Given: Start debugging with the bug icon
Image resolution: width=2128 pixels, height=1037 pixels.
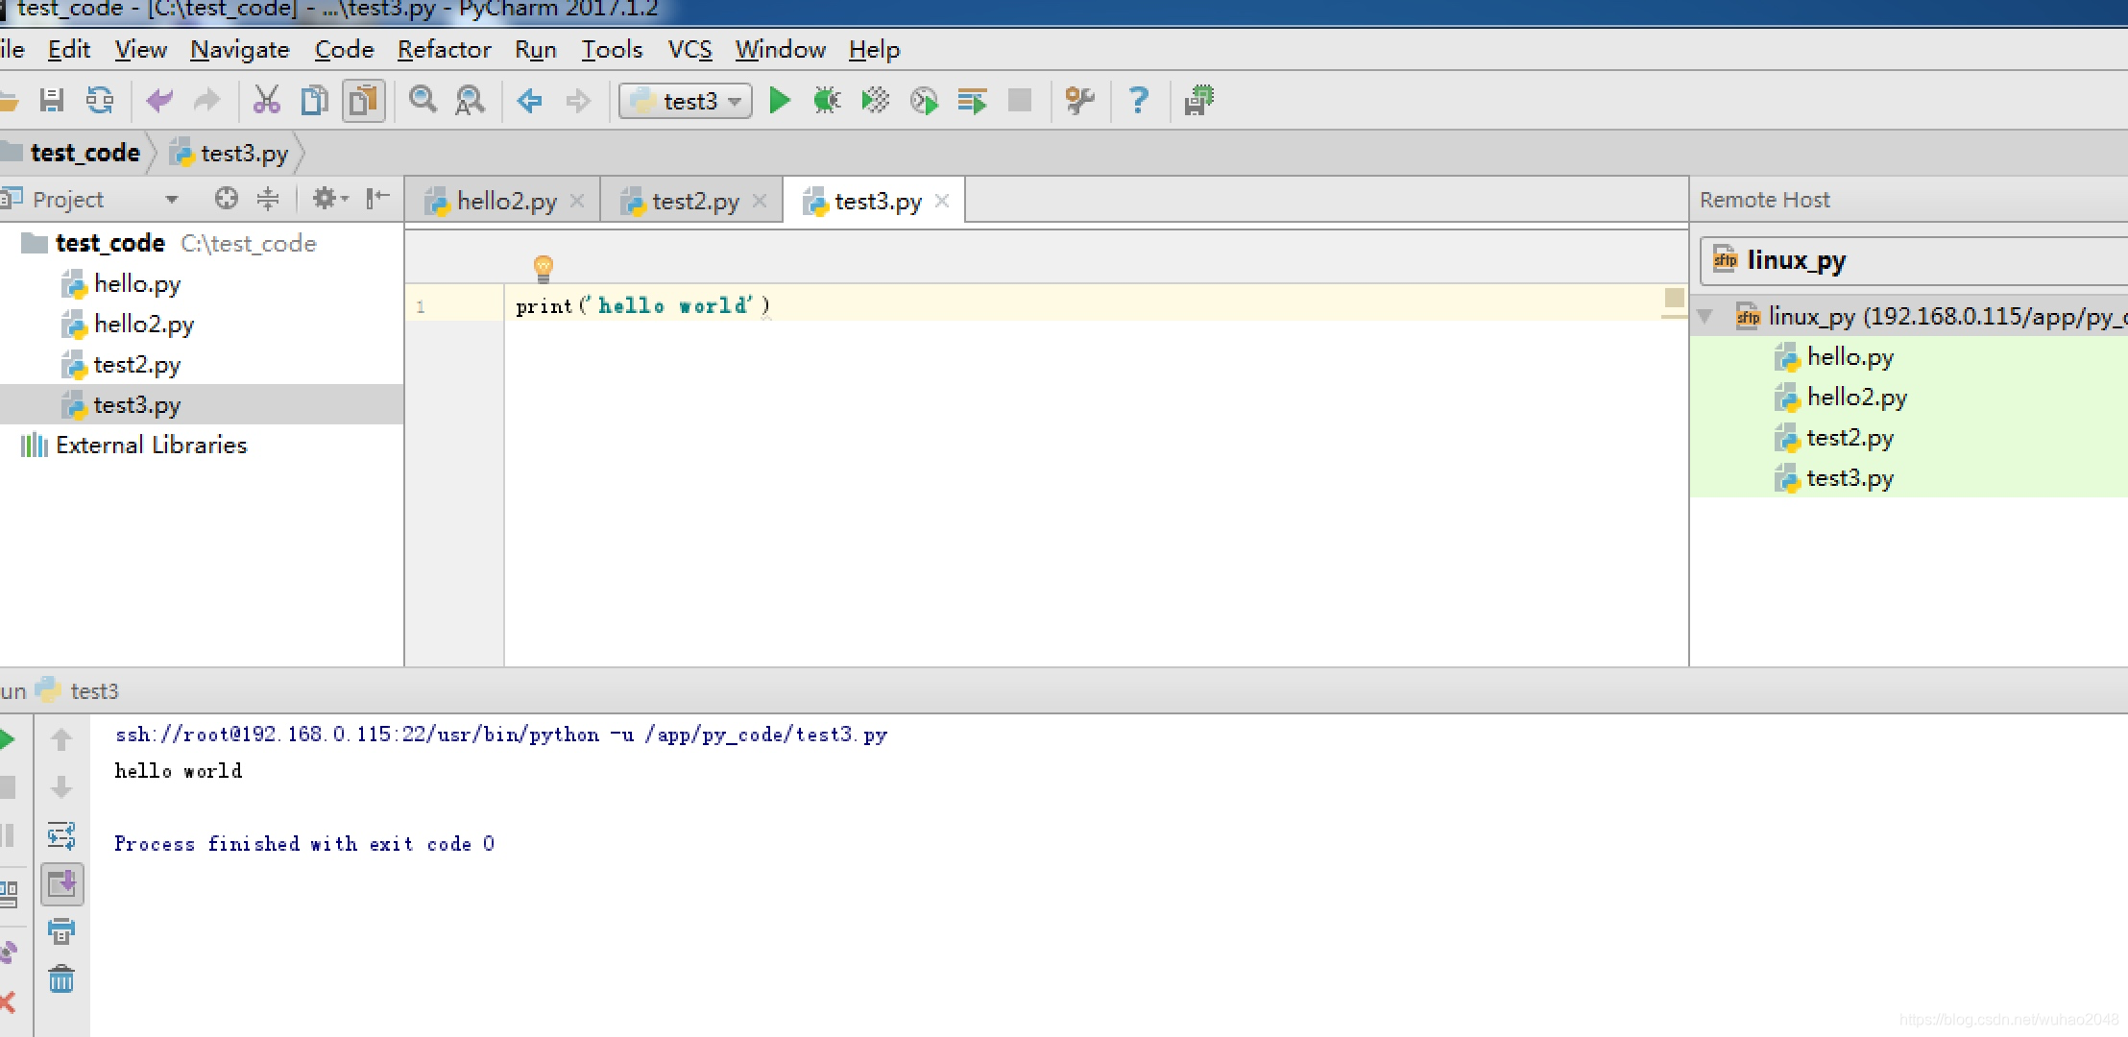Looking at the screenshot, I should [x=827, y=100].
